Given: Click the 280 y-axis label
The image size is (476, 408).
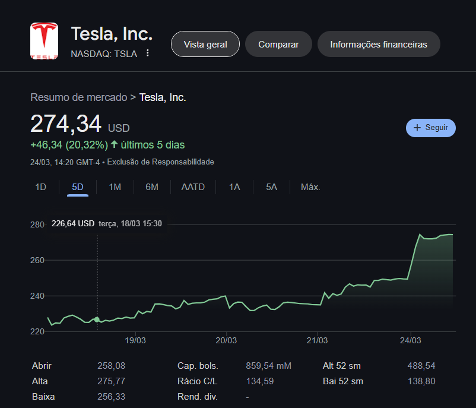Looking at the screenshot, I should click(x=37, y=224).
